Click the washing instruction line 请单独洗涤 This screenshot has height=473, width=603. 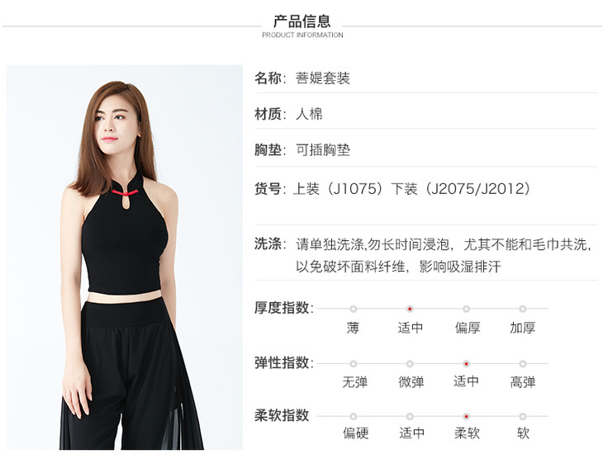[x=444, y=244]
